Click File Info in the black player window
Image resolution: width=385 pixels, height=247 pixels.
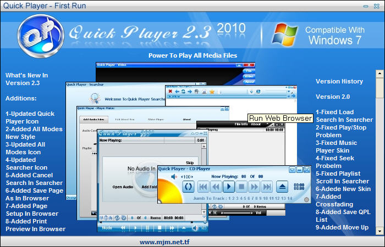pyautogui.click(x=241, y=124)
